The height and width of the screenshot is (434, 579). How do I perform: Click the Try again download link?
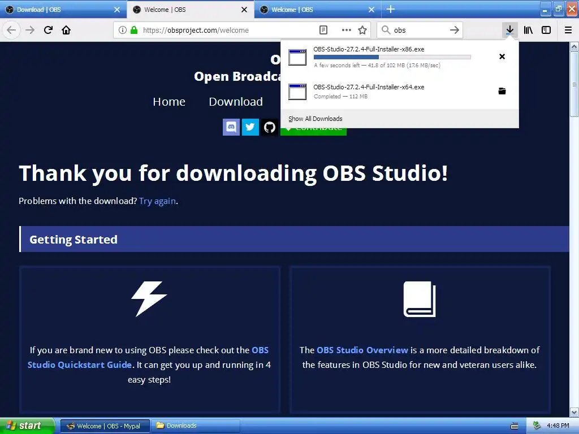click(x=157, y=201)
